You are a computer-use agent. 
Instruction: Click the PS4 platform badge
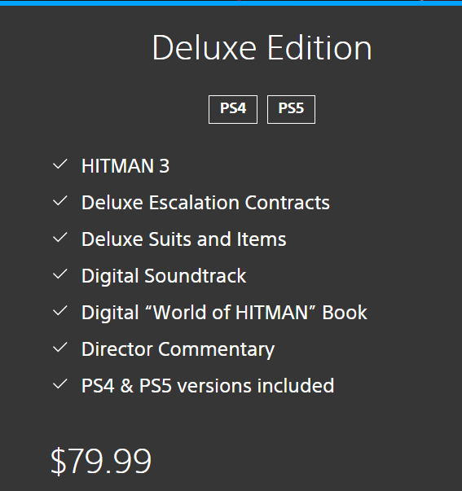(233, 109)
